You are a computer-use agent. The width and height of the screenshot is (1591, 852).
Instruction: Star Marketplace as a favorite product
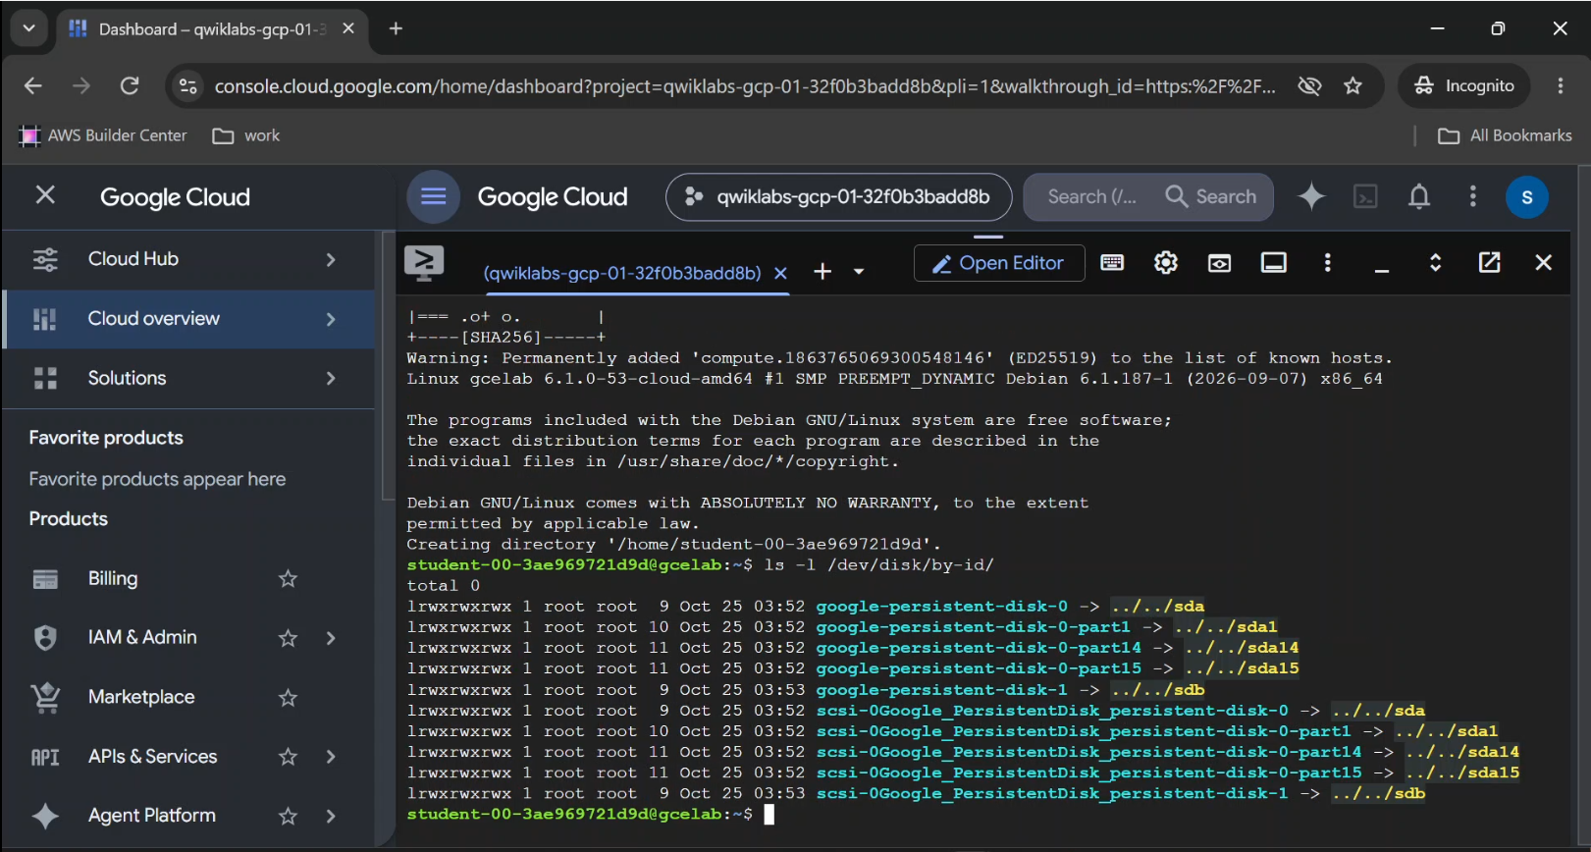coord(288,698)
